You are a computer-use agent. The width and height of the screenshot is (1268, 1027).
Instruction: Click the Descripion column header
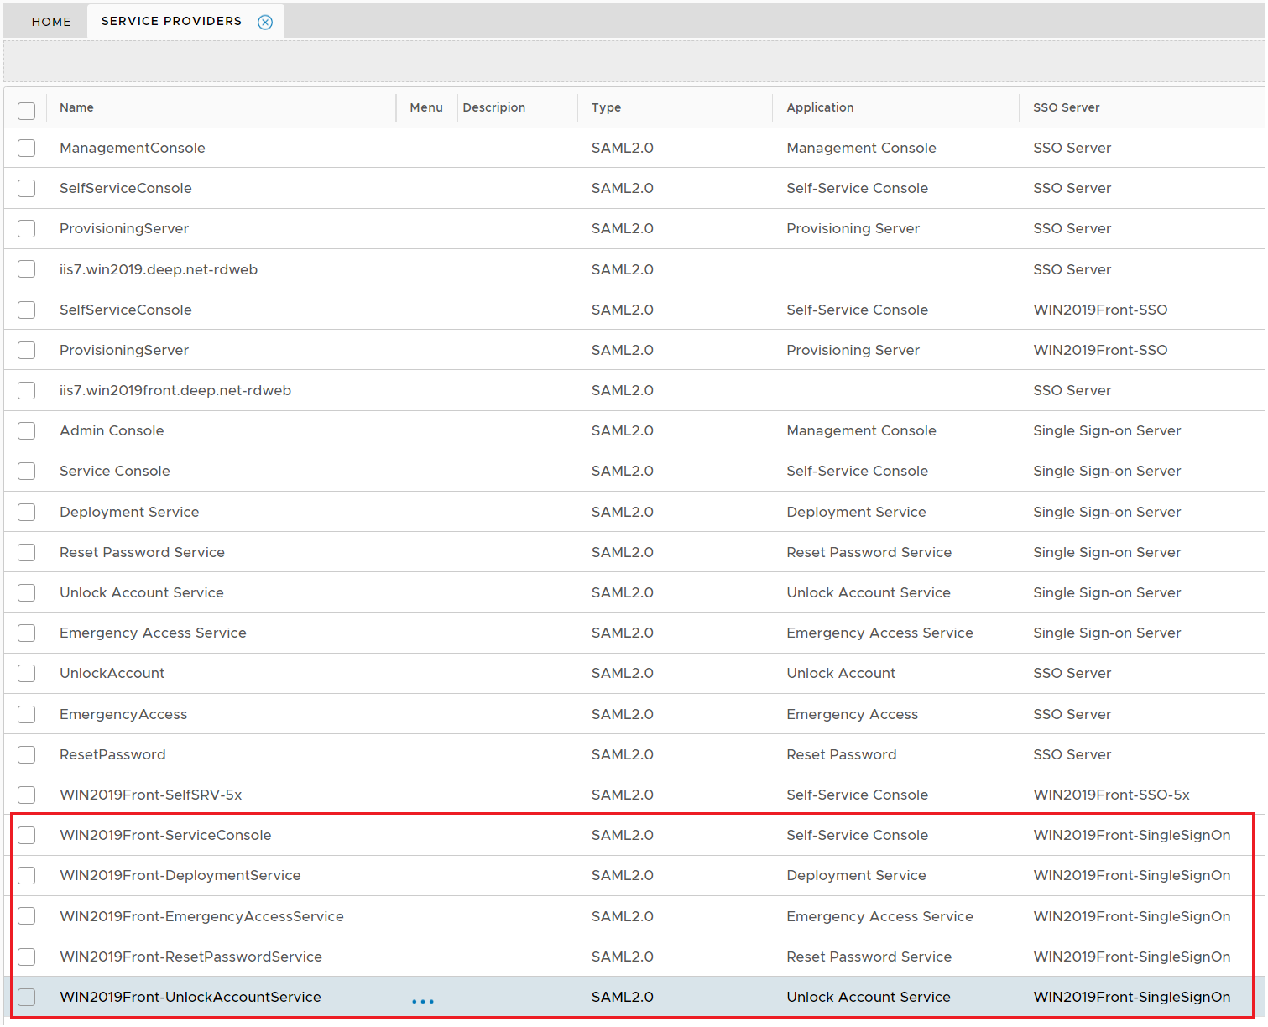click(493, 107)
